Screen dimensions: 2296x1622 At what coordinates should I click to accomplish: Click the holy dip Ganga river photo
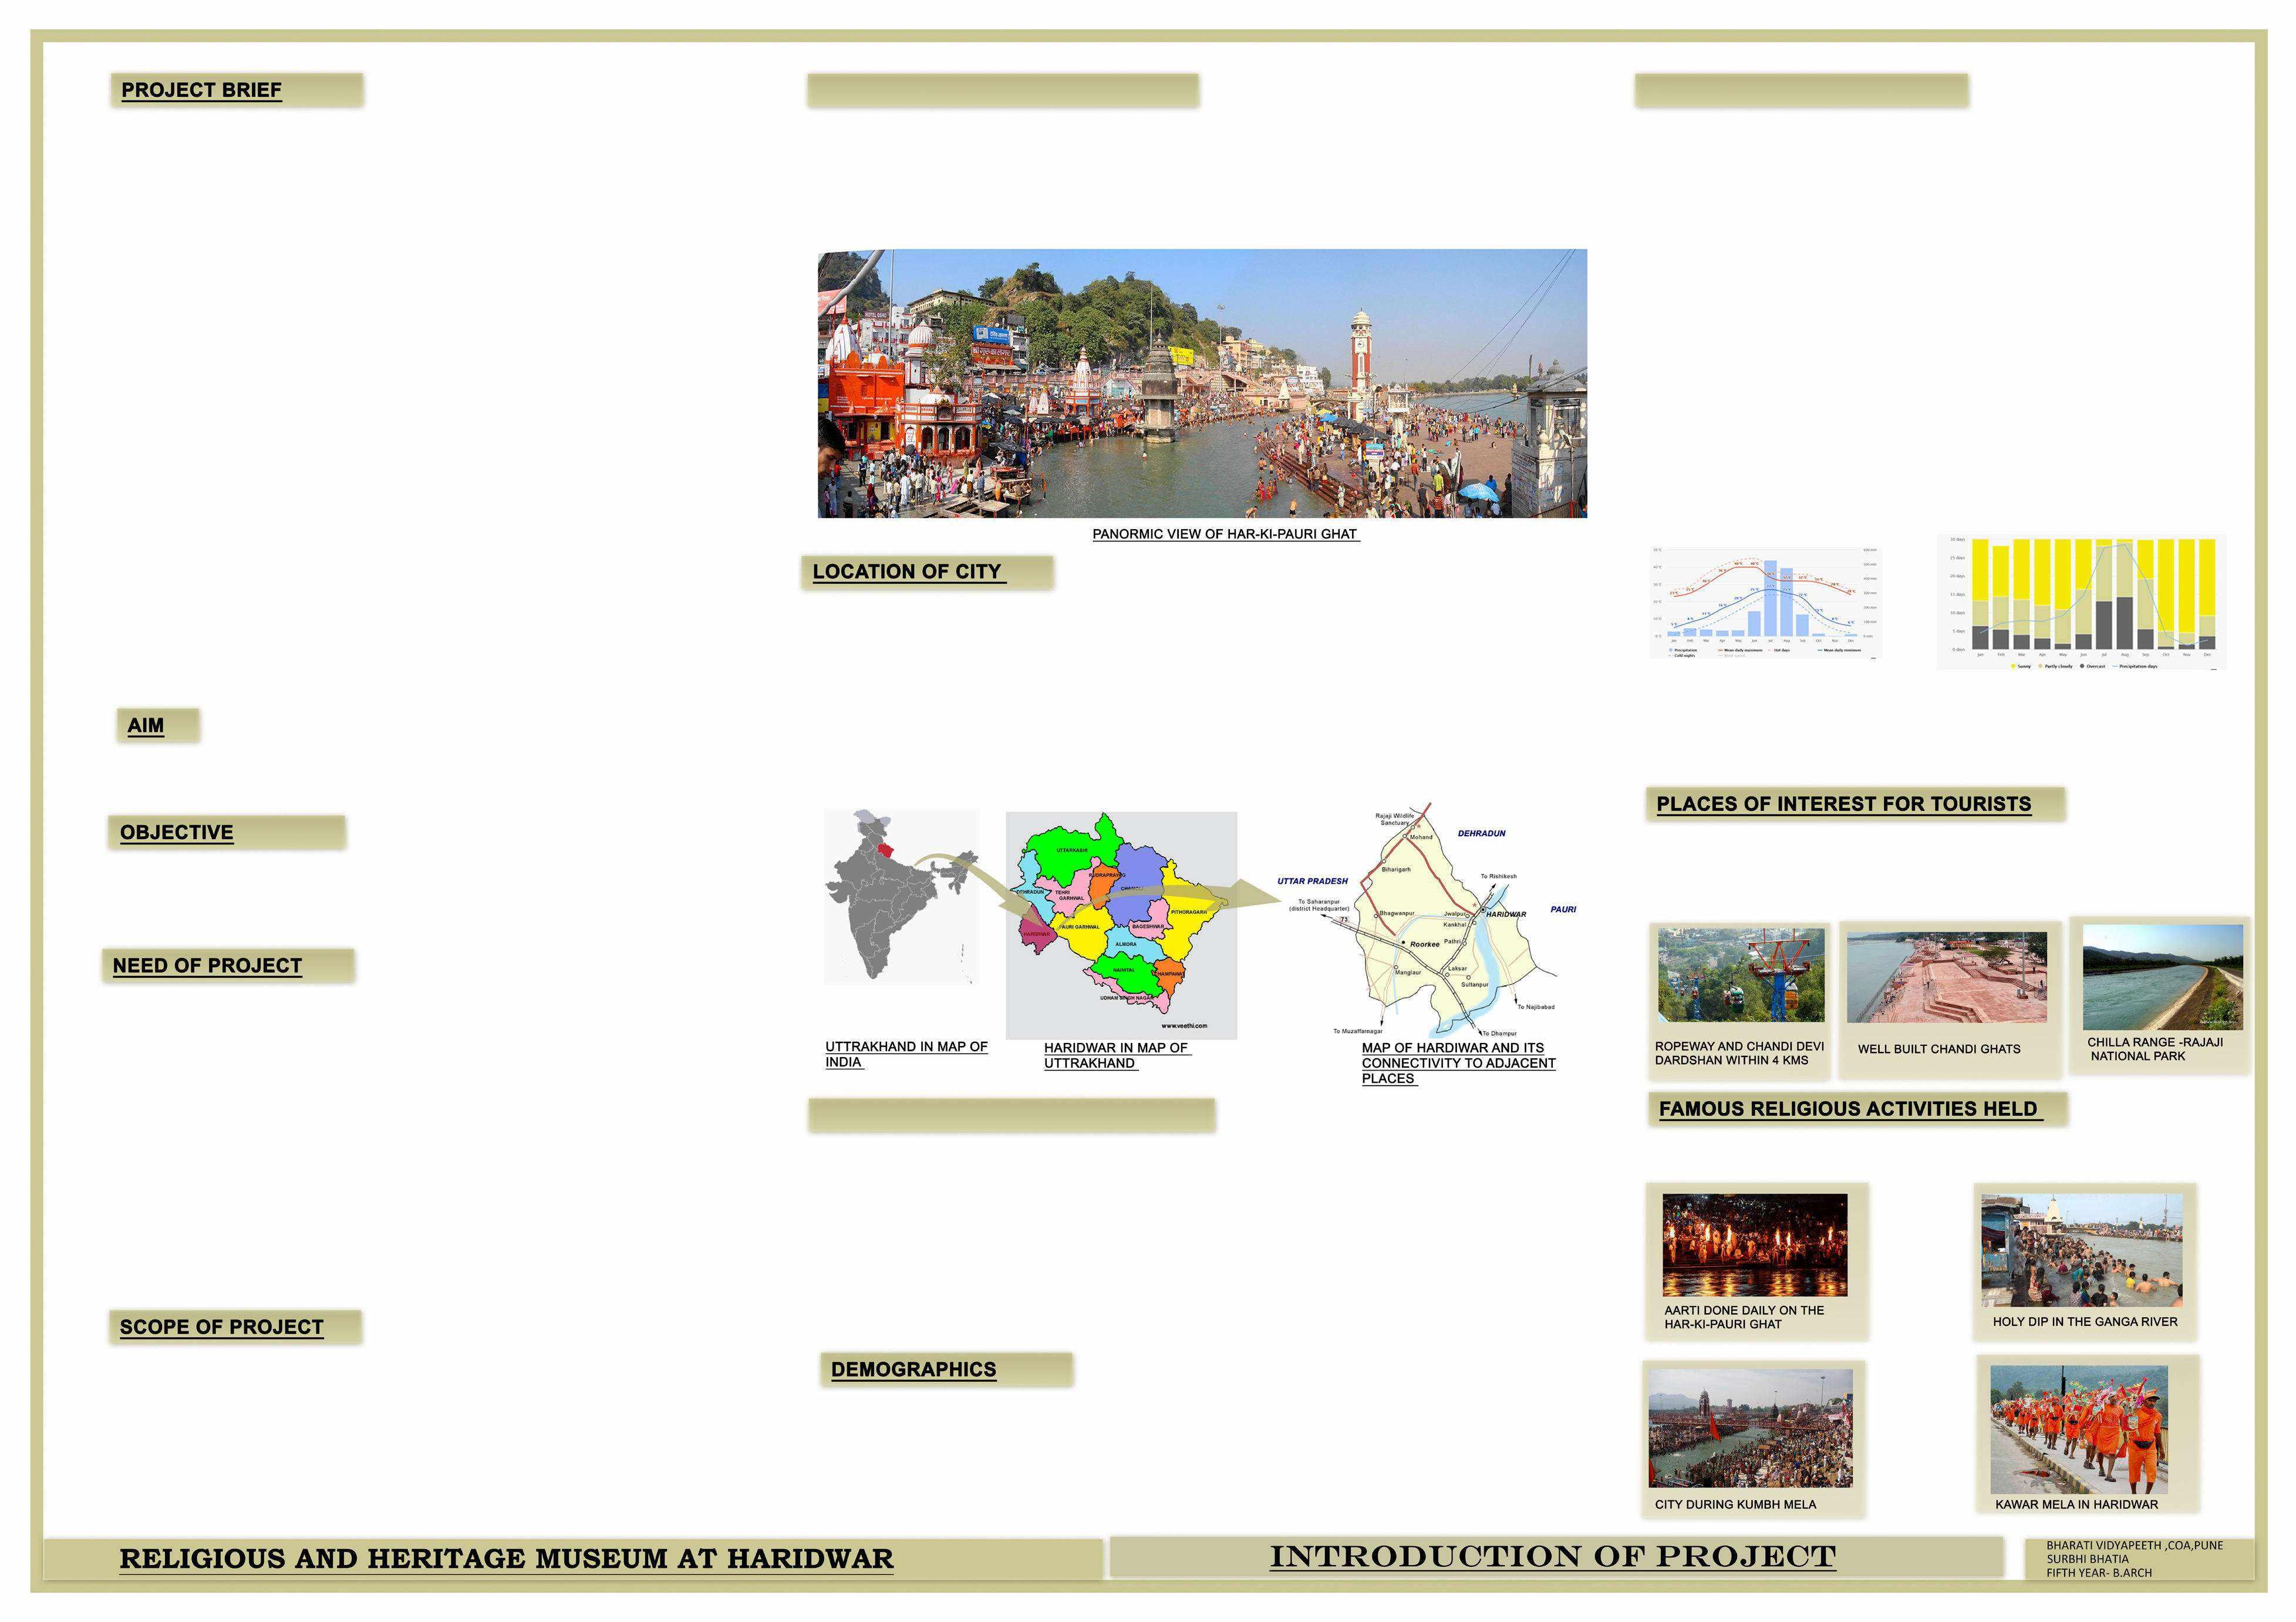click(x=2081, y=1250)
